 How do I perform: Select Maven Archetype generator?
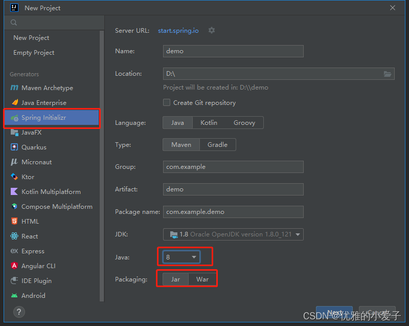52,88
